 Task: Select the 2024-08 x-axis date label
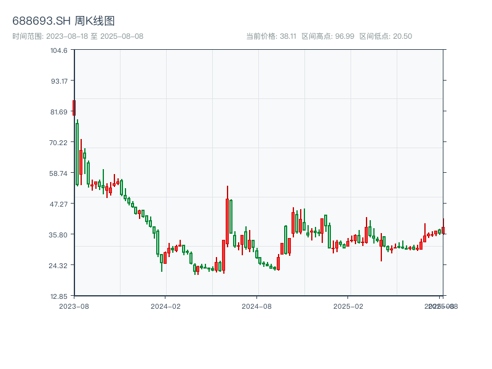tap(258, 306)
